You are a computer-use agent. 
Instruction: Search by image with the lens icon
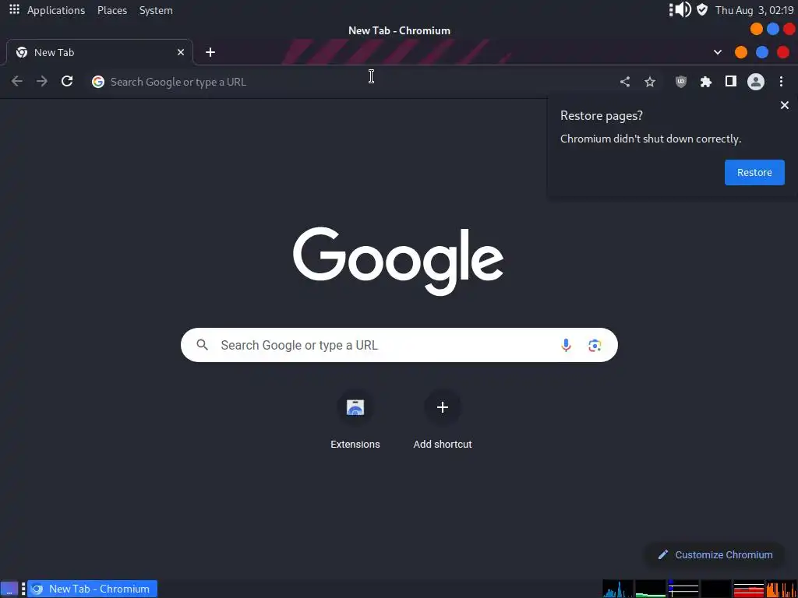[595, 345]
